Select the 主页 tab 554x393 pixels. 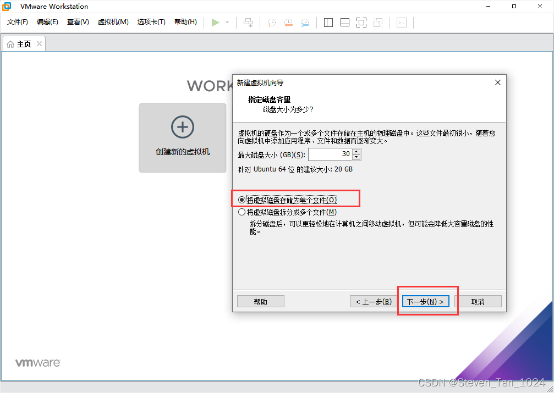24,44
